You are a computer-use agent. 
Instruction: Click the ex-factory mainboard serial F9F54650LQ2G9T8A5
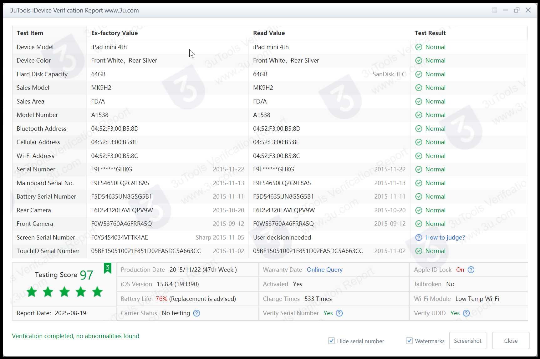tap(120, 183)
